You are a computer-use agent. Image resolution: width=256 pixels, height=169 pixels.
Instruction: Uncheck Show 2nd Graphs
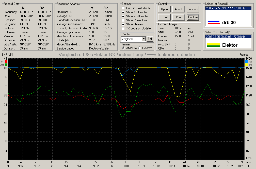point(123,16)
